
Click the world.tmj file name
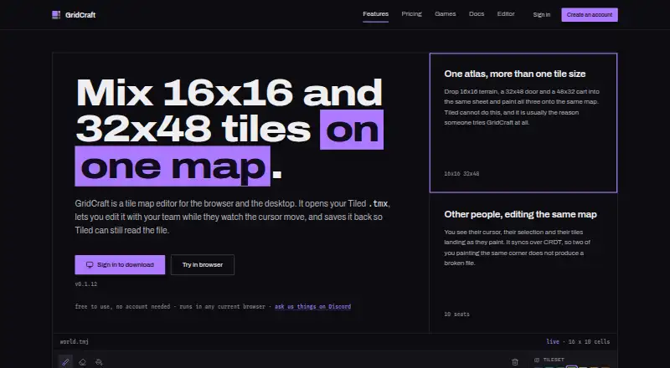(75, 341)
